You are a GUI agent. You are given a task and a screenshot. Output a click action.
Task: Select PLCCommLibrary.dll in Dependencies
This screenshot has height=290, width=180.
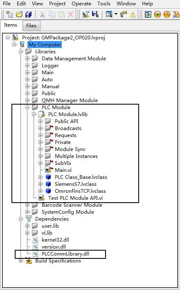pyautogui.click(x=65, y=254)
